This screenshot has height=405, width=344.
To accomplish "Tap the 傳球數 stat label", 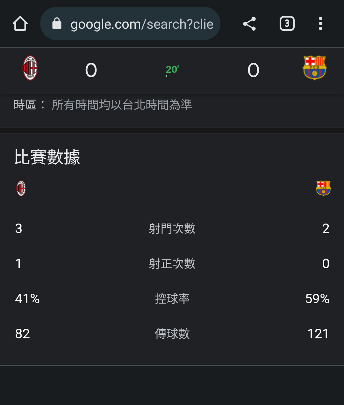I will [x=172, y=334].
